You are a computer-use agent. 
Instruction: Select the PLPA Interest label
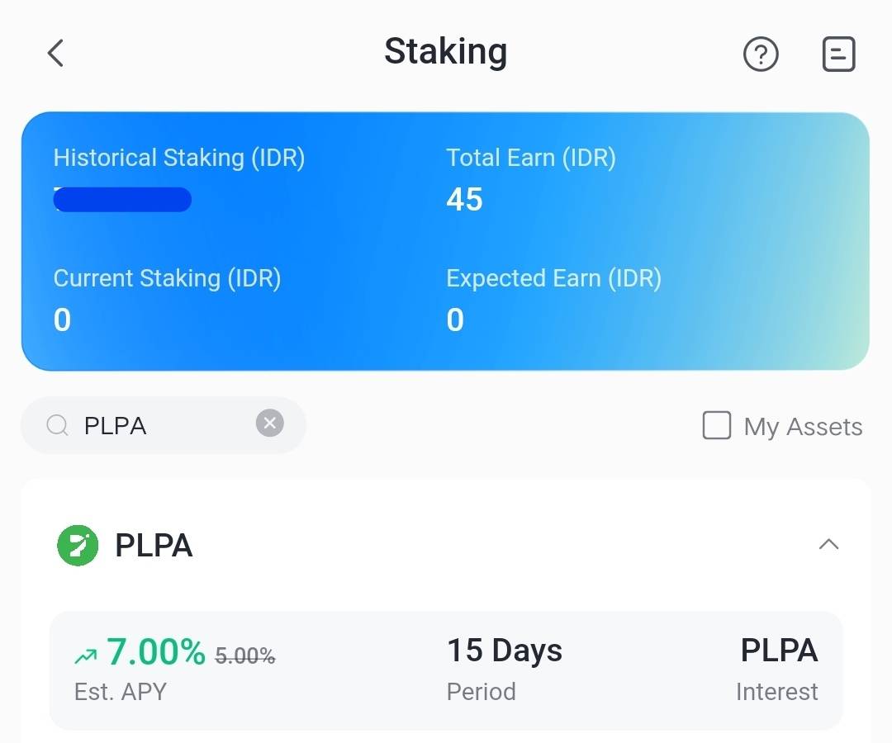click(777, 670)
